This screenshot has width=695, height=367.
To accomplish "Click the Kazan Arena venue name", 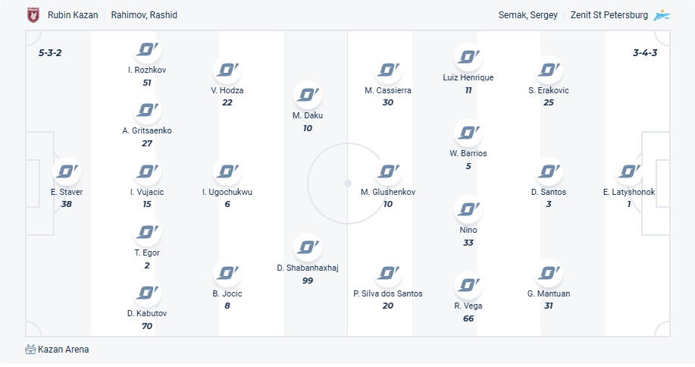I will (x=64, y=350).
